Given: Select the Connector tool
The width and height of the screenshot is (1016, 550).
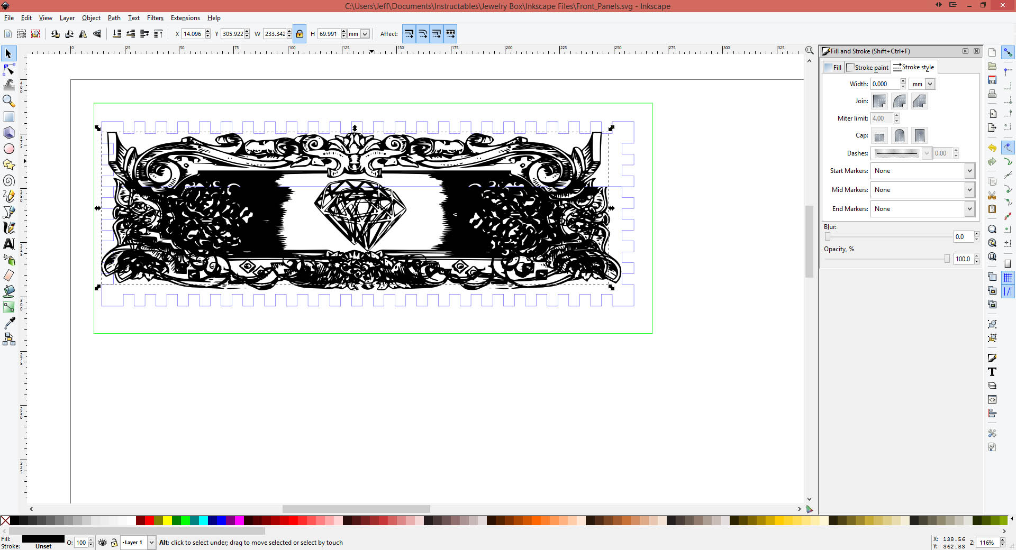Looking at the screenshot, I should (8, 339).
